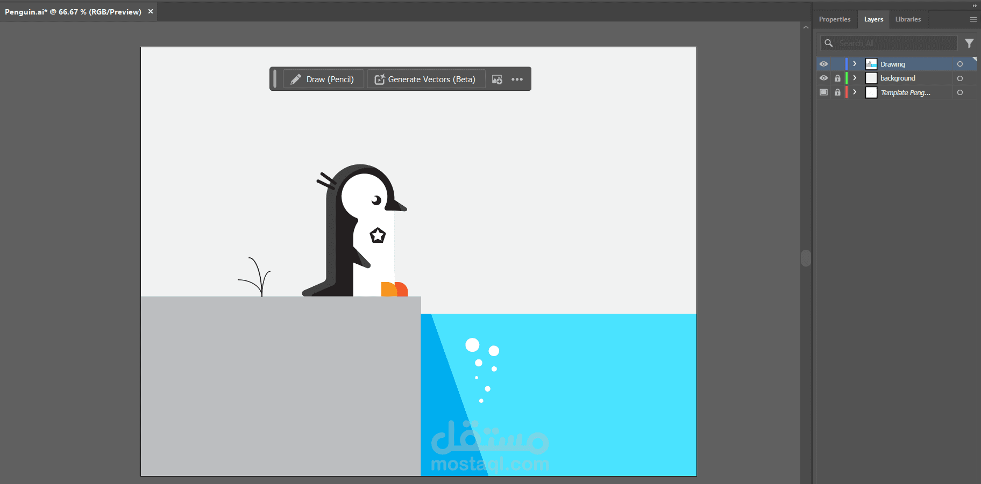
Task: Expand the Template Peng layer contents
Action: (854, 92)
